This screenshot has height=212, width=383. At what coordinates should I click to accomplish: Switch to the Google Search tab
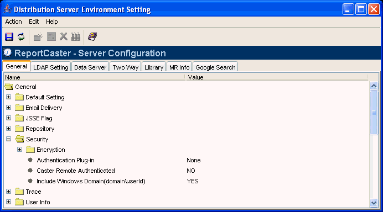(x=215, y=67)
